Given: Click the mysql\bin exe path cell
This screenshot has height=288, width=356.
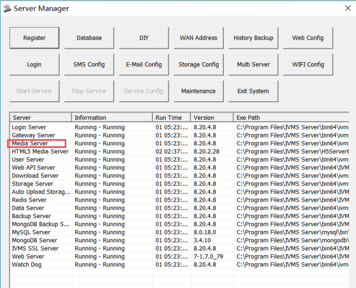Looking at the screenshot, I should 292,233.
